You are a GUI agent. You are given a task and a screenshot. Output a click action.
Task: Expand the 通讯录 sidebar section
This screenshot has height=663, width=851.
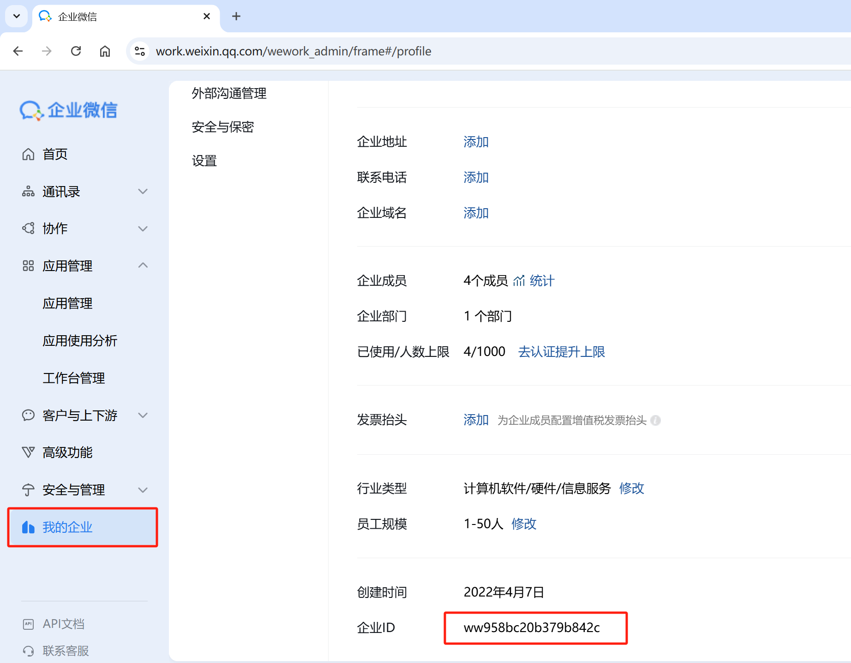[x=143, y=192]
